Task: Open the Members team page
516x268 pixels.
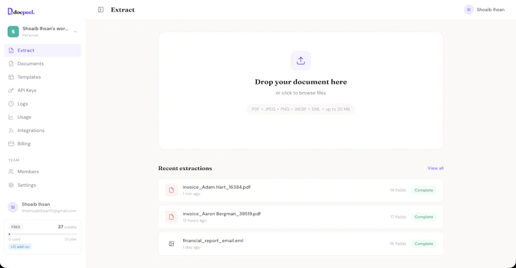Action: (43, 171)
